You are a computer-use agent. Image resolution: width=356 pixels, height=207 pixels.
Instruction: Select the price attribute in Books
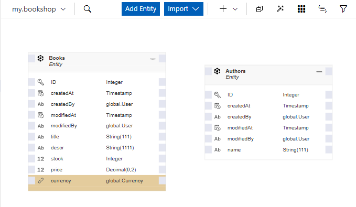(x=56, y=170)
